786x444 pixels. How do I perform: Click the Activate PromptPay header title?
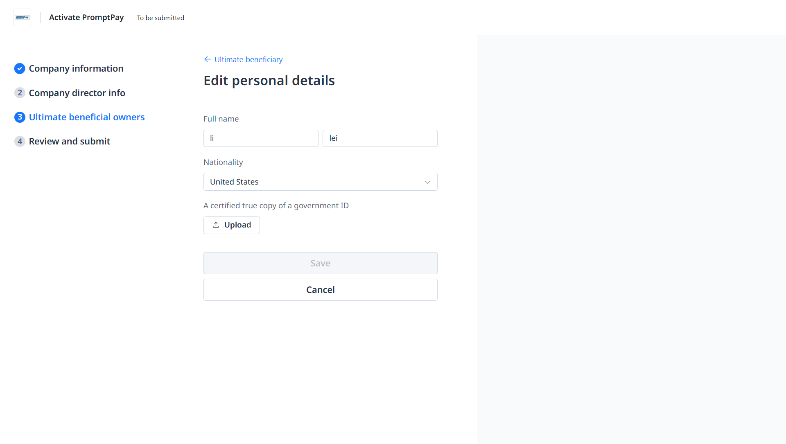click(x=86, y=17)
